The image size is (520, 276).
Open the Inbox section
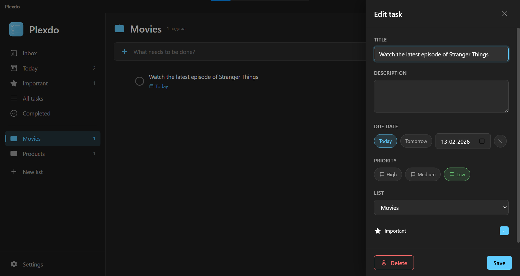pyautogui.click(x=14, y=53)
